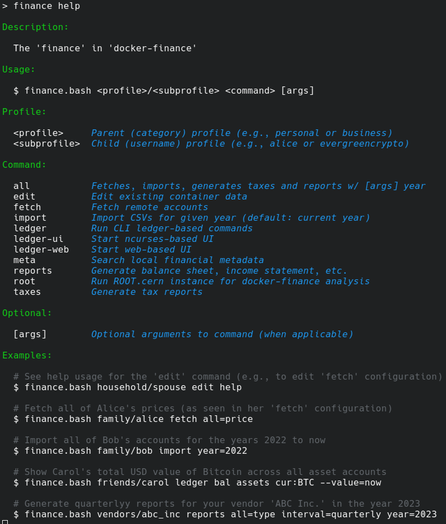Click the 'Usage:' section heading

point(19,69)
